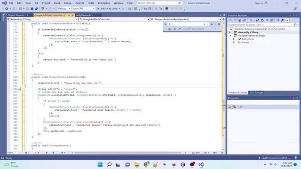The image size is (301, 169).
Task: Navigate backward with the toolbar back arrow
Action: tap(7, 8)
